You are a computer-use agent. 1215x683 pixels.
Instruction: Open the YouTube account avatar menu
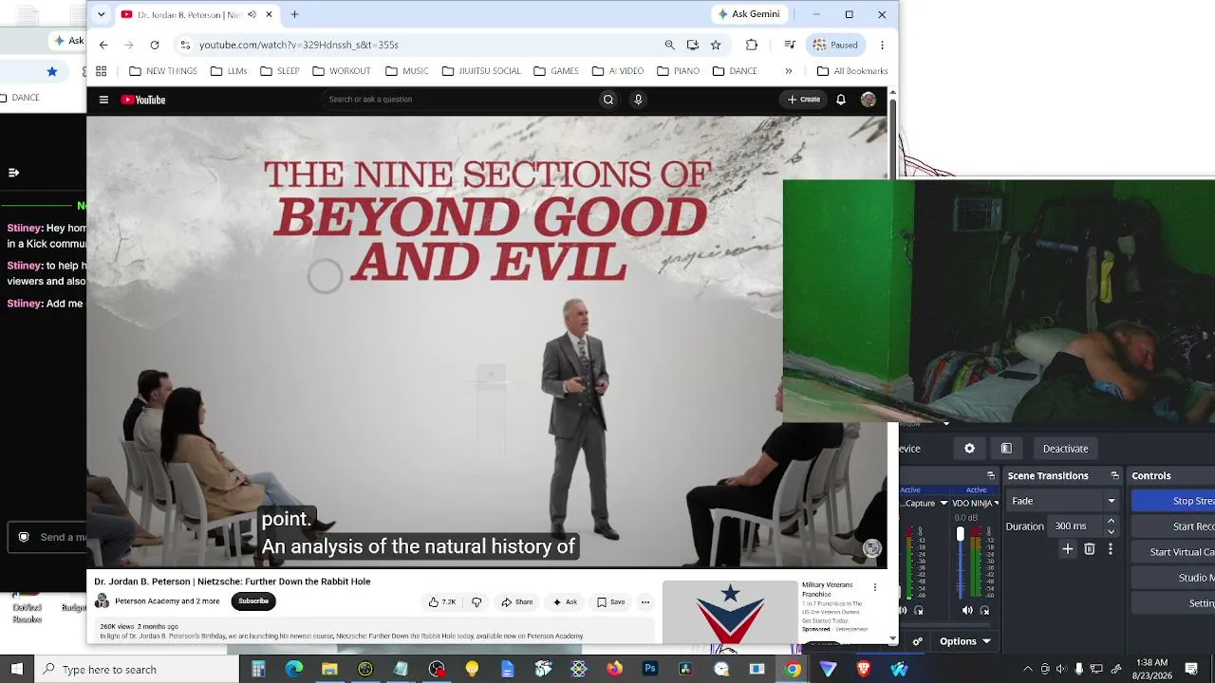coord(869,100)
